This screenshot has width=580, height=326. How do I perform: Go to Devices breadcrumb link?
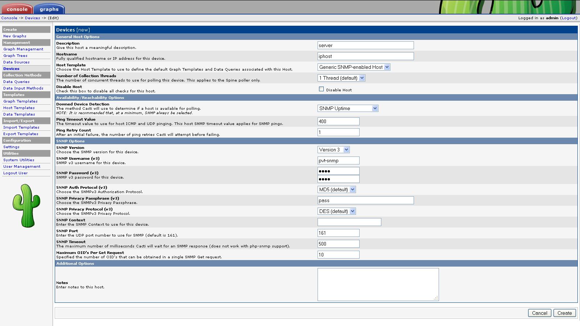tap(33, 18)
